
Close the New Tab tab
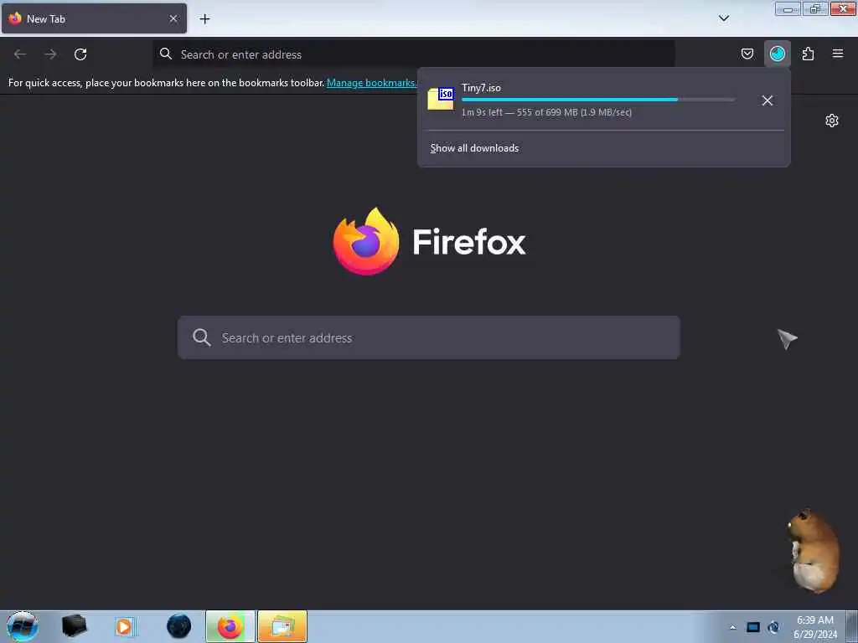(x=173, y=18)
